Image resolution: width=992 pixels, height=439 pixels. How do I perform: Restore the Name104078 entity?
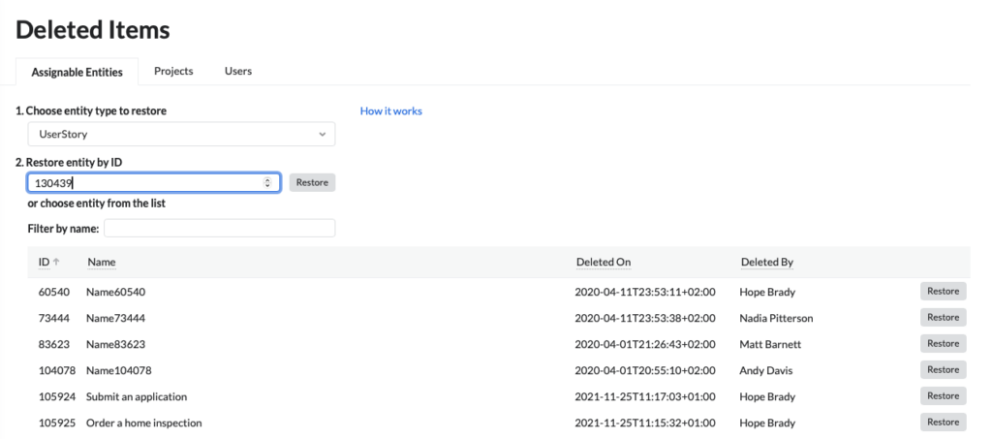[944, 369]
